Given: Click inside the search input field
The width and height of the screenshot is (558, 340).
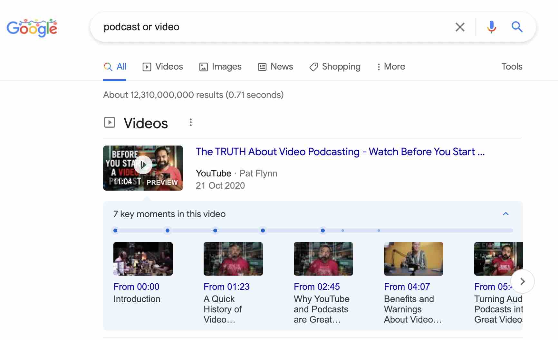Looking at the screenshot, I should tap(258, 27).
